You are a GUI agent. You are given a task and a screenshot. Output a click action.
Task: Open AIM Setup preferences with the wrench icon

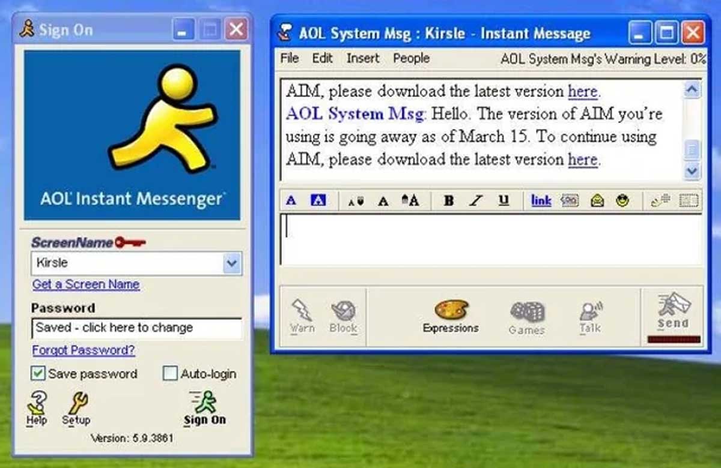[x=76, y=407]
